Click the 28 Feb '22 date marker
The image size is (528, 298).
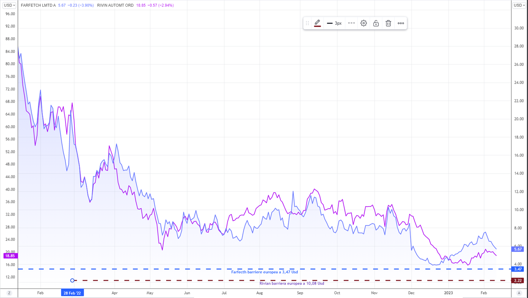click(x=72, y=293)
